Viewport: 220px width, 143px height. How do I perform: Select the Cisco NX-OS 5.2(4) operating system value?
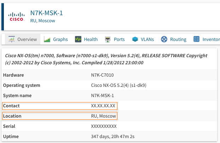pyautogui.click(x=118, y=85)
